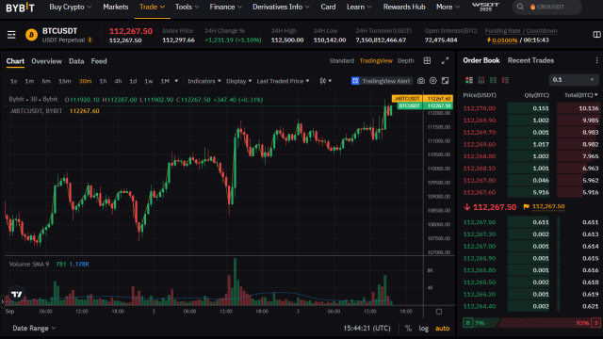Switch to TradingView chart mode
Screen dimensions: 603x339
(376, 60)
